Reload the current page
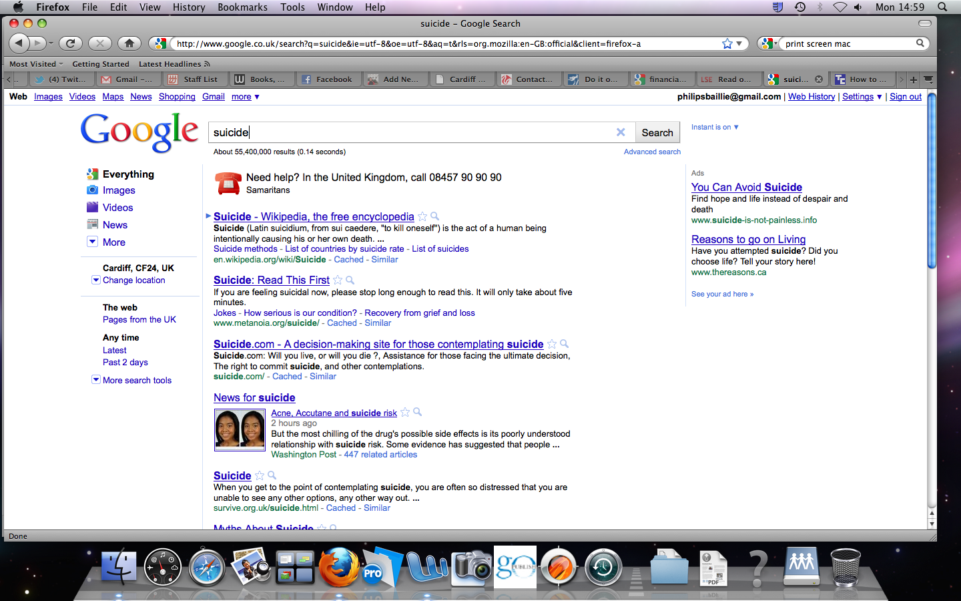This screenshot has width=961, height=601. point(70,43)
